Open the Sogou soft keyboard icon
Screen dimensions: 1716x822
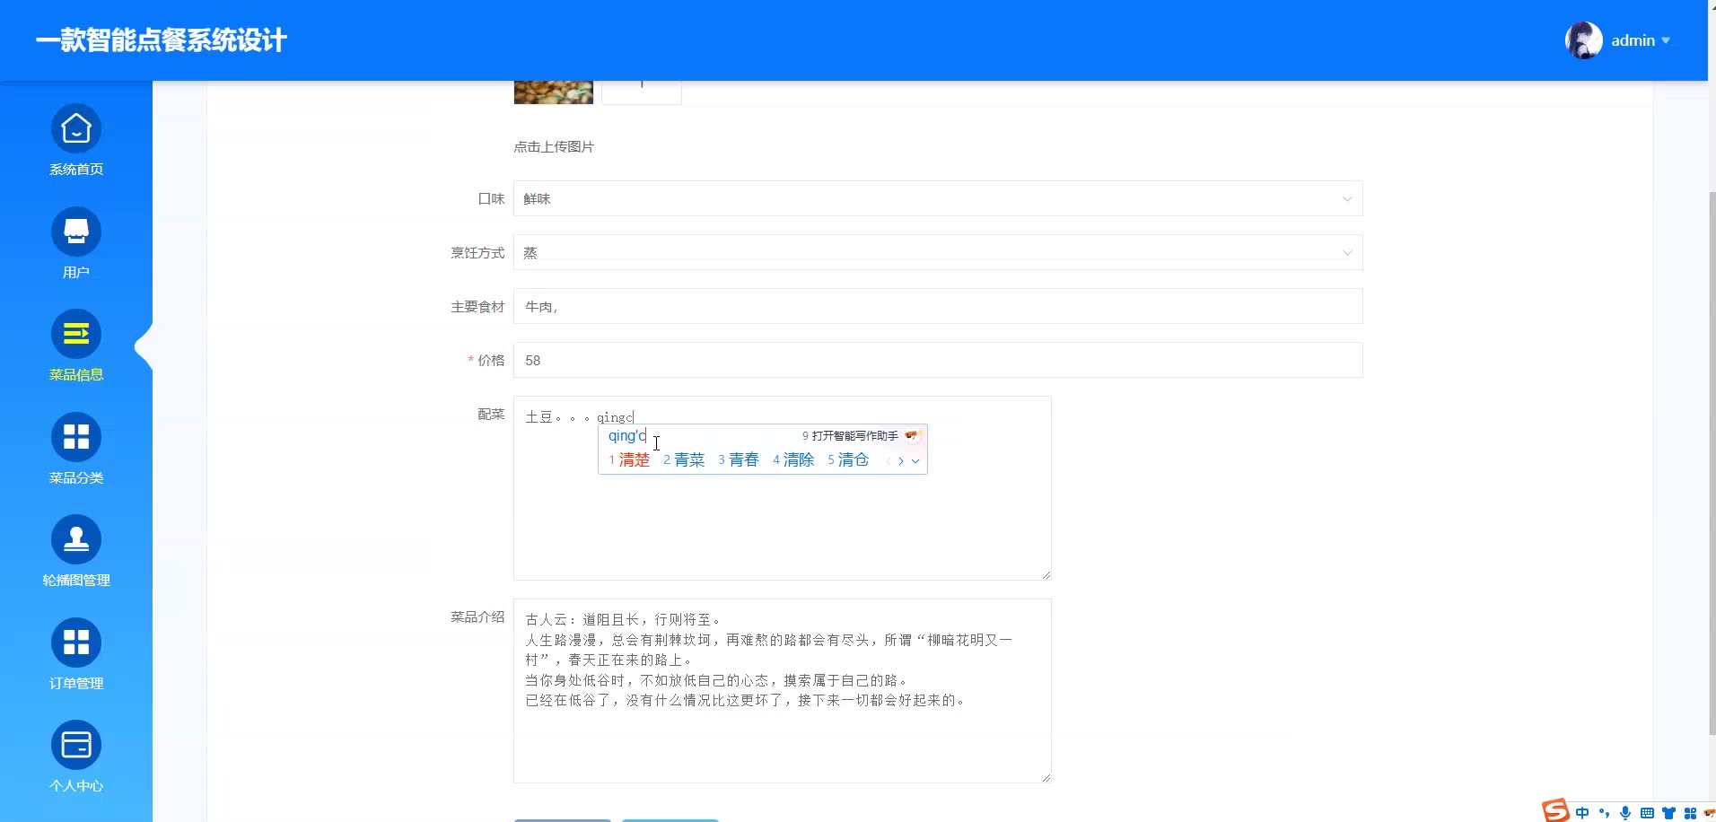point(1650,812)
